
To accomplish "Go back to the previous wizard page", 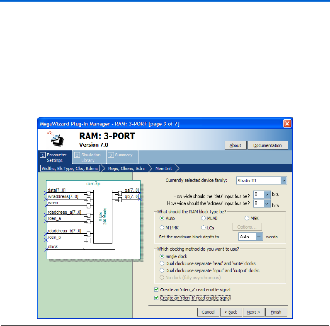I will 231,312.
